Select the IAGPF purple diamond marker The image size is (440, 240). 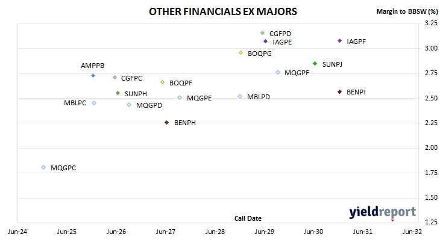point(339,41)
